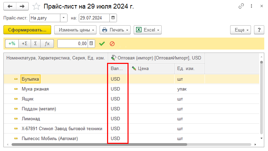The image size is (268, 151).
Task: Open the Изменить цены dropdown
Action: pyautogui.click(x=75, y=30)
